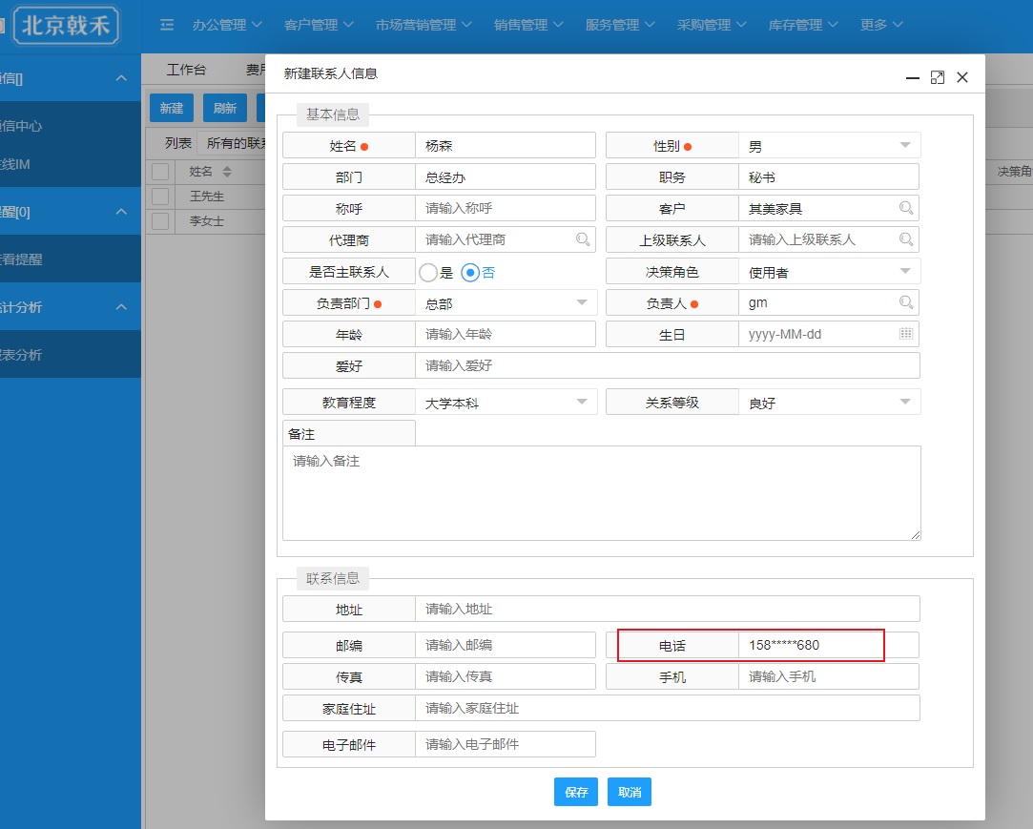Click 职务 input containing 秘书

(829, 177)
